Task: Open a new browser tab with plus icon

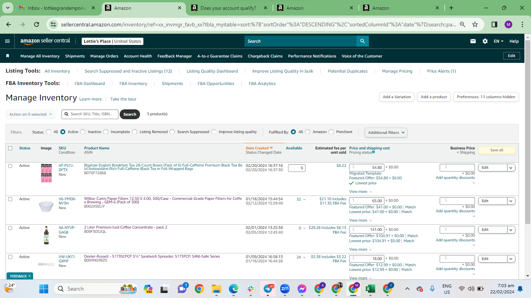Action: (451, 8)
